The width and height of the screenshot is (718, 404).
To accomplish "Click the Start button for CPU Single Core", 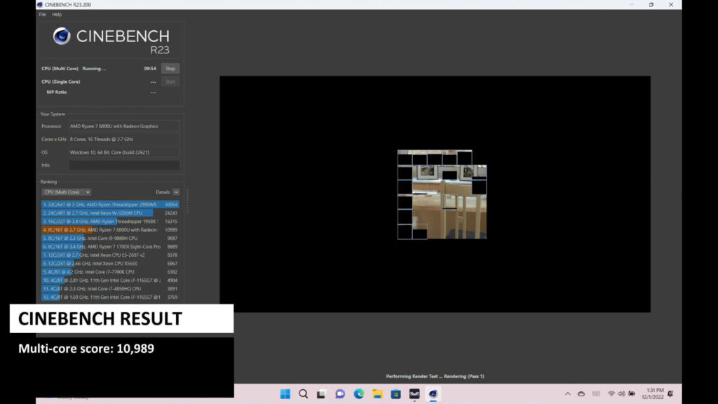I will pos(170,81).
